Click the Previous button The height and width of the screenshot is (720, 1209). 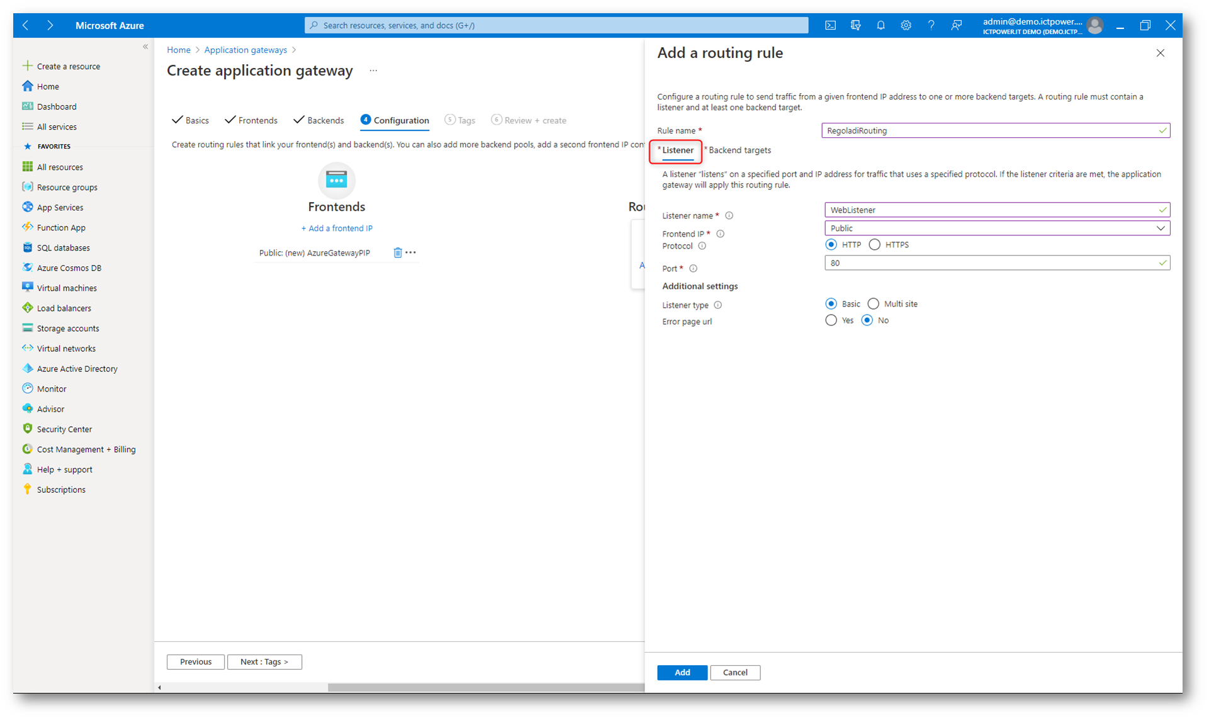196,662
